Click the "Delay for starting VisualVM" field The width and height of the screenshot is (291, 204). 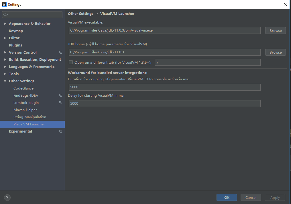[164, 103]
